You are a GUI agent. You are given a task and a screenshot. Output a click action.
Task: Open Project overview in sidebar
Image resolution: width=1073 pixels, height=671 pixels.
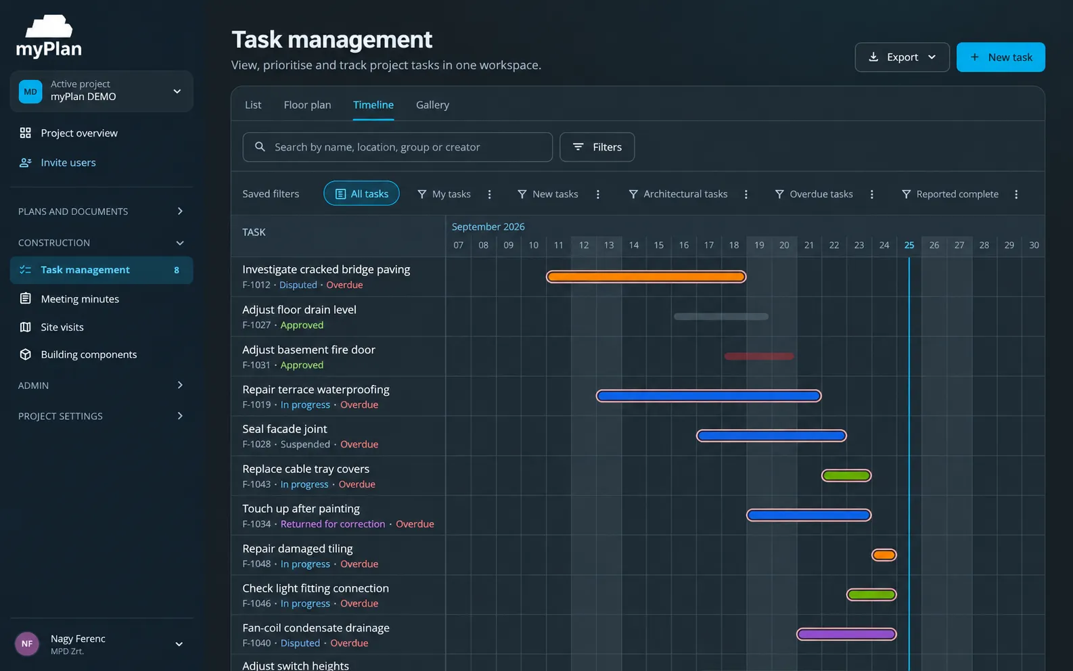click(101, 133)
